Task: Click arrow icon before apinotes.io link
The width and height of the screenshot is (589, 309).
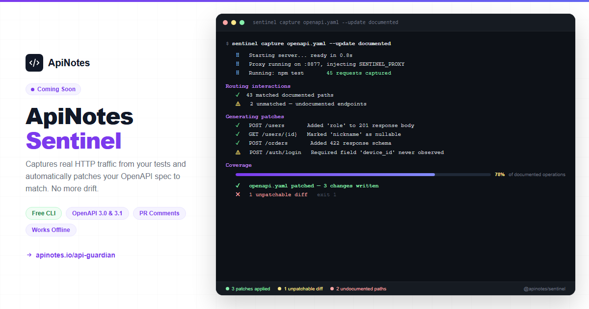Action: (x=29, y=255)
